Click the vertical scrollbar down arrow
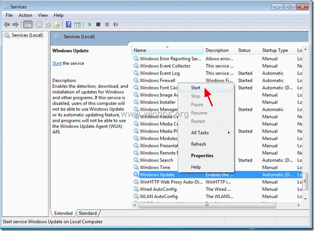 [305, 199]
